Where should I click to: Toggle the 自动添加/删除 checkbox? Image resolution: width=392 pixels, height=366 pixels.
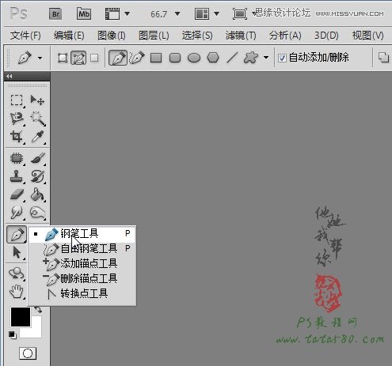(282, 58)
